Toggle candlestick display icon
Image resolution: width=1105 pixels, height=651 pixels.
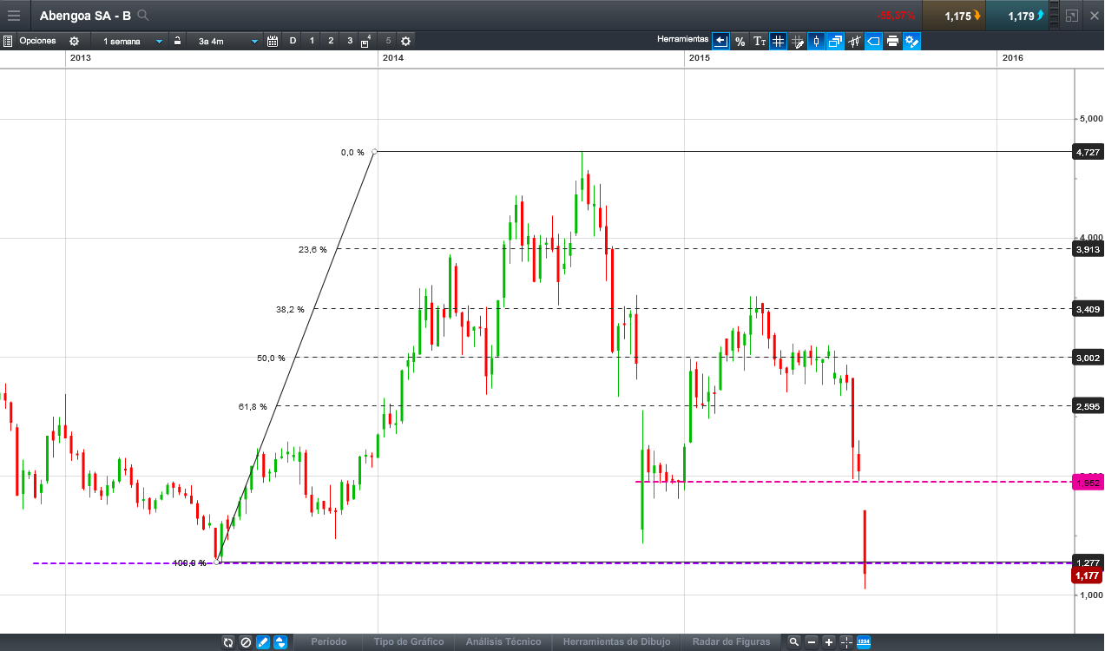[x=816, y=41]
